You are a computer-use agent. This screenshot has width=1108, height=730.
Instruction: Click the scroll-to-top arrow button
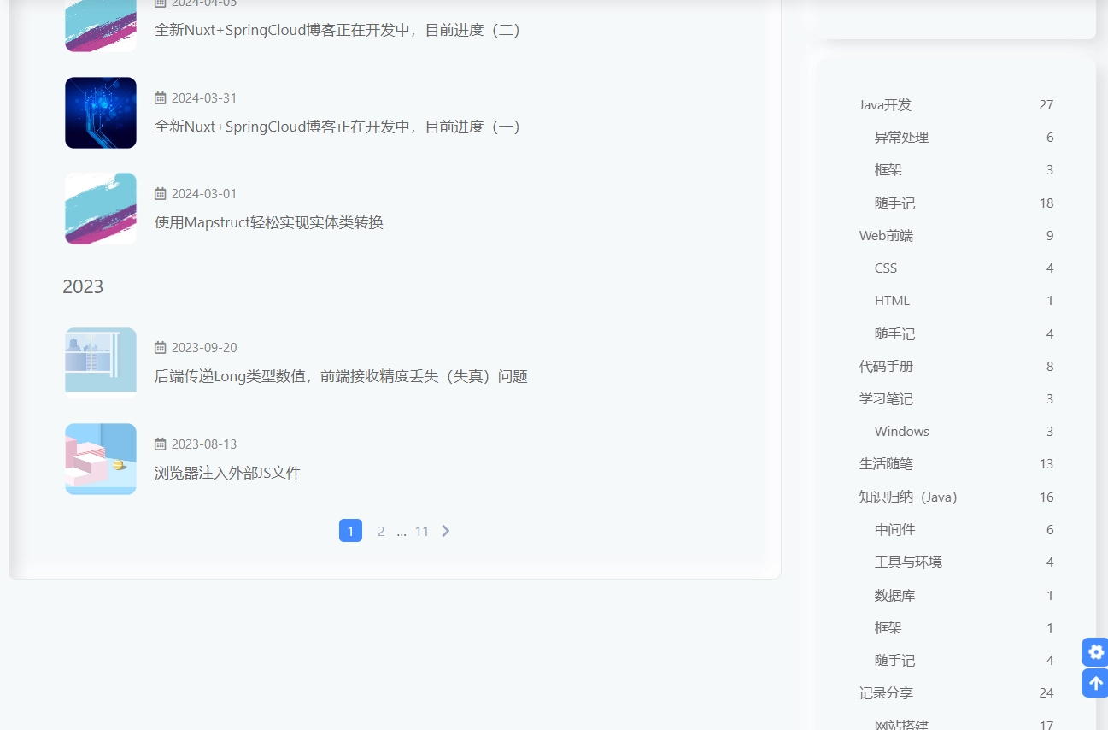pyautogui.click(x=1095, y=683)
